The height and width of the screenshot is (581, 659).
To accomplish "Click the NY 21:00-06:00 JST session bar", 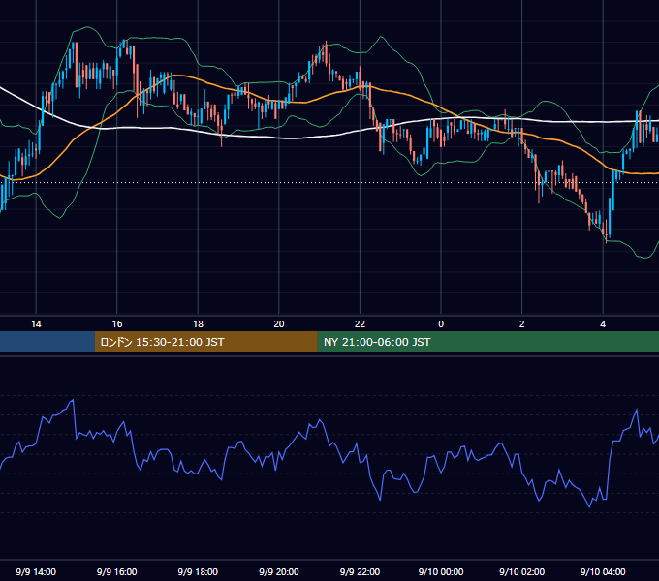I will (487, 342).
